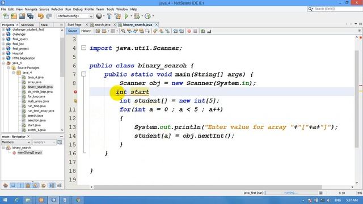Click the Save All toolbar icon
The height and width of the screenshot is (204, 363).
tap(30, 16)
